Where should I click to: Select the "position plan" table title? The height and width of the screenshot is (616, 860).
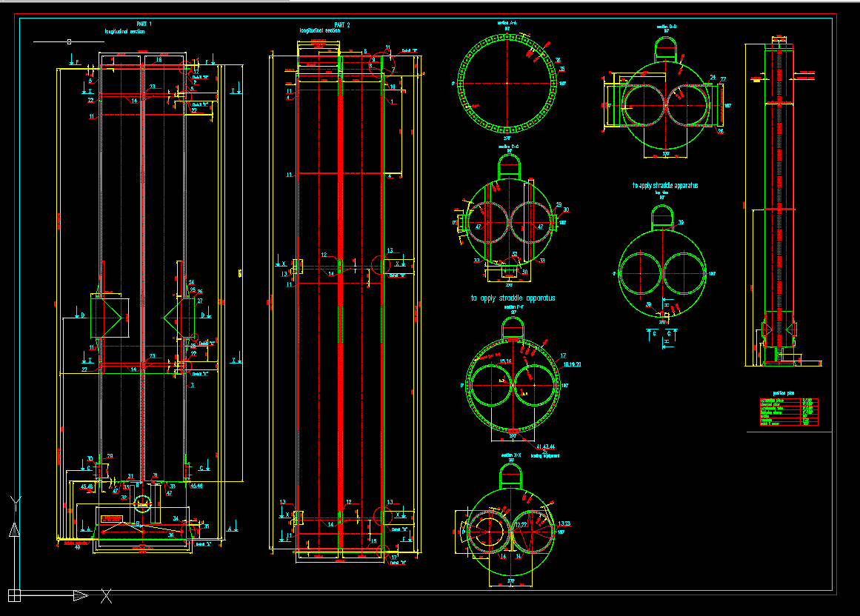click(x=783, y=393)
